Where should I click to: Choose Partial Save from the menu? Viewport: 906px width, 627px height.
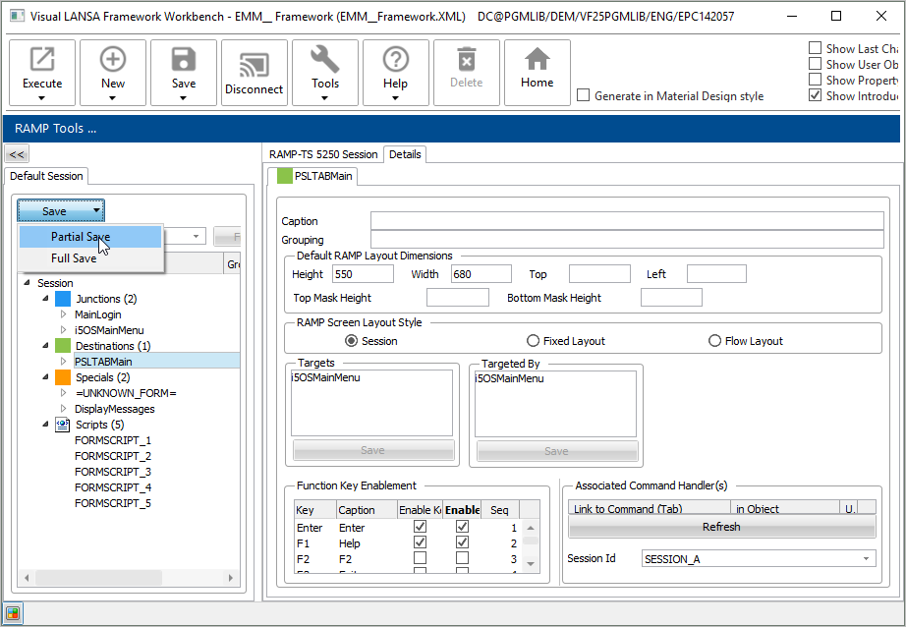[81, 237]
